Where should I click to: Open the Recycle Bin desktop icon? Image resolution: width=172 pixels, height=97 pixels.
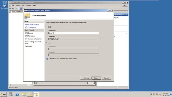click(4, 5)
